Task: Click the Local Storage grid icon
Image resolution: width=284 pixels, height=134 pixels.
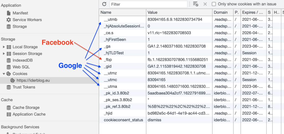Action: tap(9, 47)
